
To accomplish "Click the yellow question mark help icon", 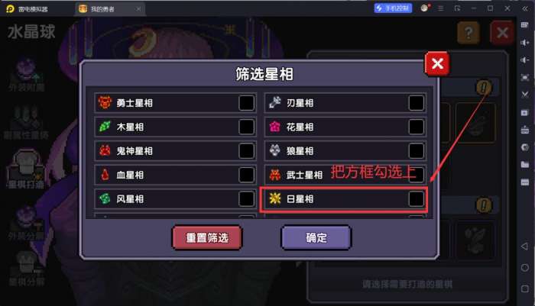I will (469, 33).
